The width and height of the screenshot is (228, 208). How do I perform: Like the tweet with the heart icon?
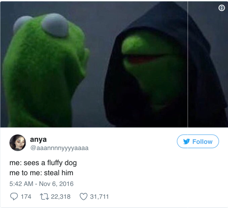84,197
